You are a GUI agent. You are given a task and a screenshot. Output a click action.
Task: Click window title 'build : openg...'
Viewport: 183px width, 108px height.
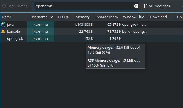pos(134,32)
